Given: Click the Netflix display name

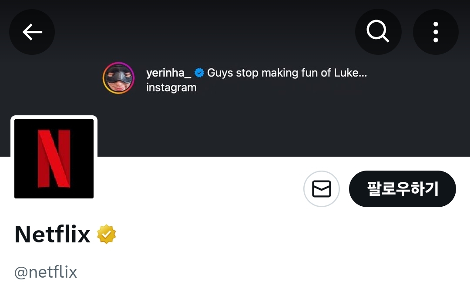Looking at the screenshot, I should tap(52, 235).
